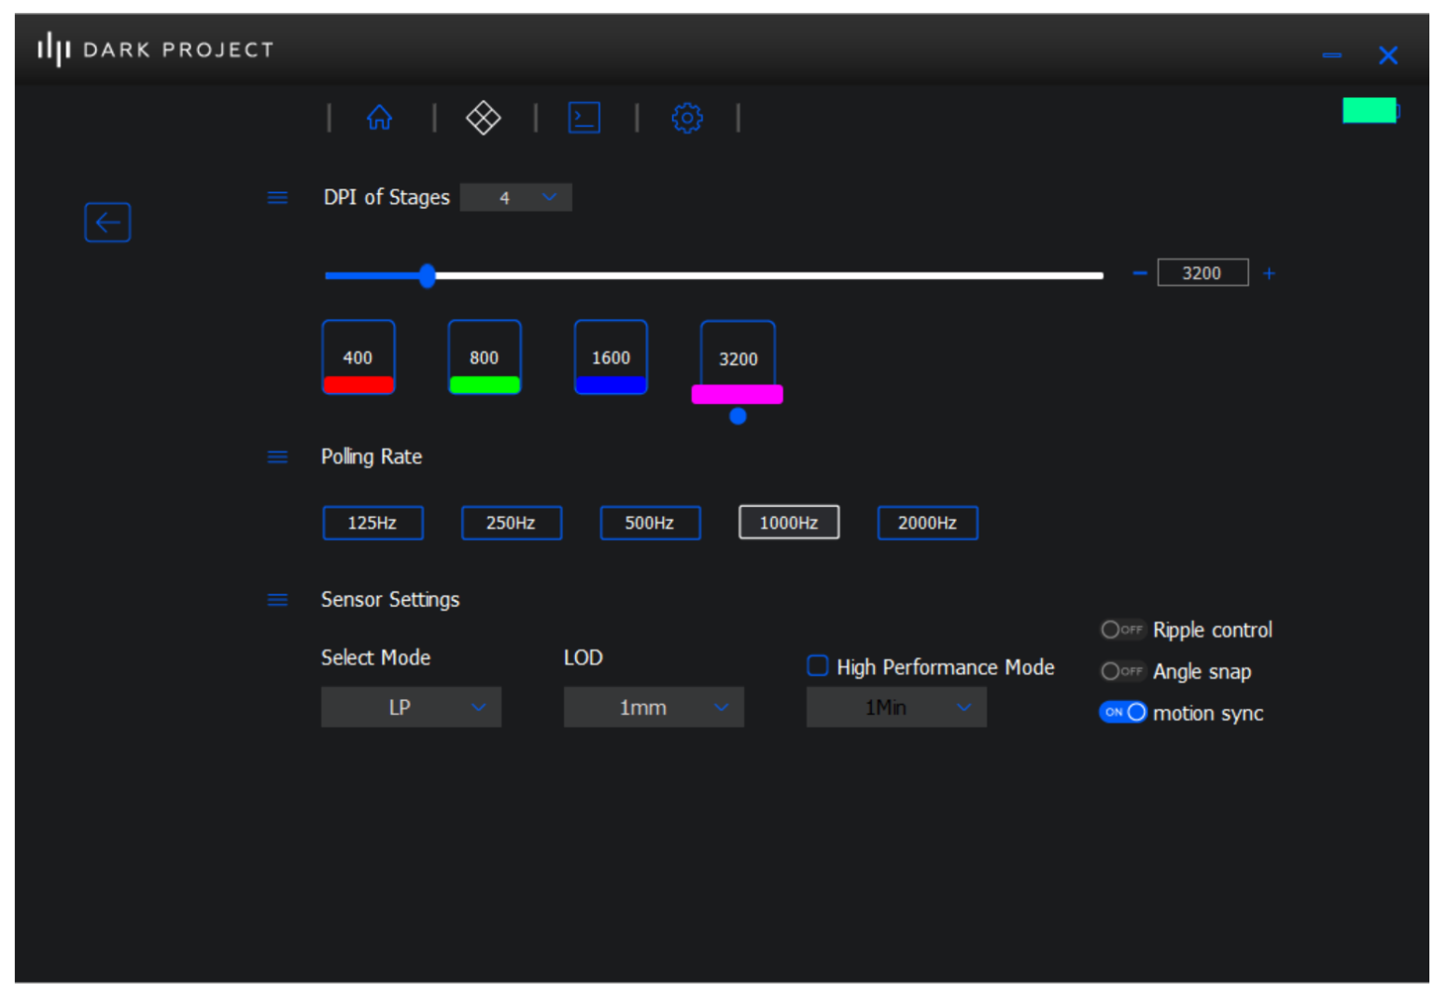Increase DPI with the plus button
The width and height of the screenshot is (1434, 994).
click(1269, 273)
